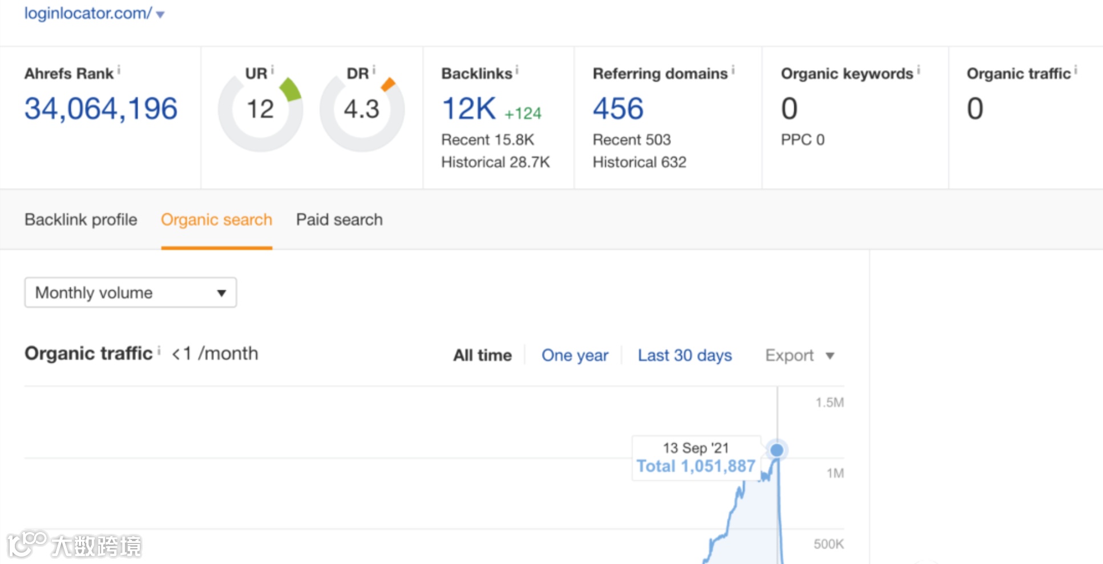Open the 456 referring domains report
The image size is (1103, 564).
pos(618,108)
